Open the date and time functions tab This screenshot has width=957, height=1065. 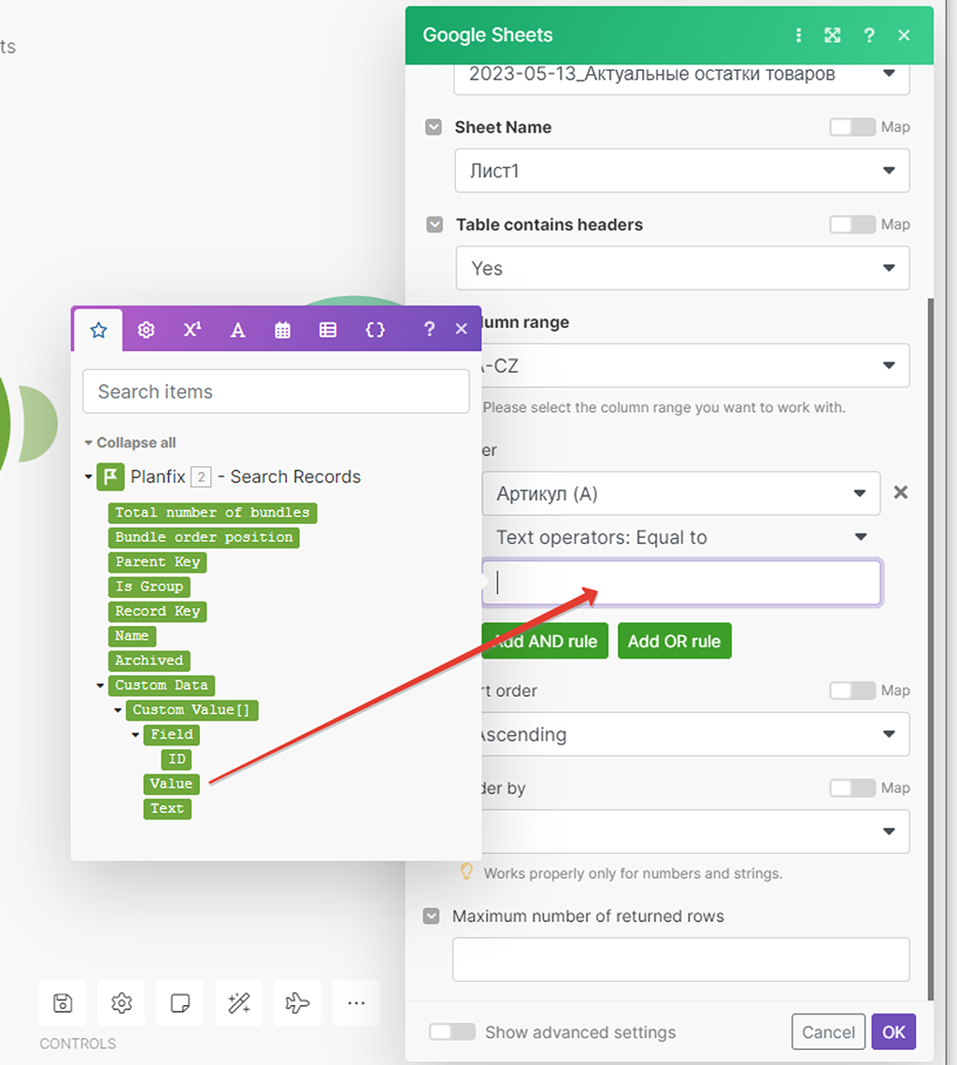click(x=282, y=330)
